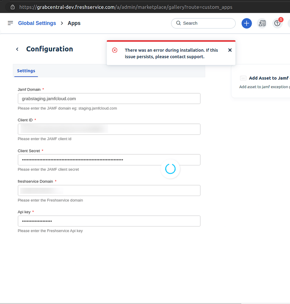
Task: Create a new item using blue plus icon
Action: pos(247,23)
